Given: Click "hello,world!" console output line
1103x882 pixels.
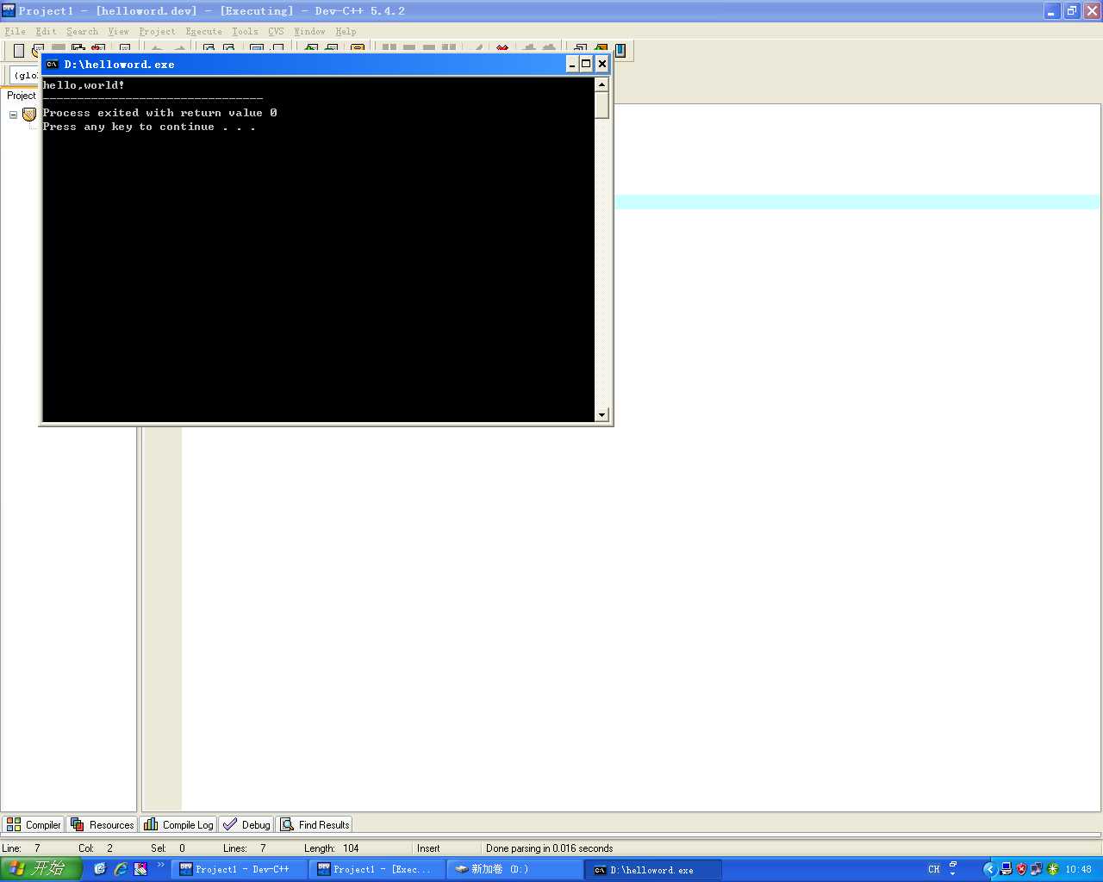Looking at the screenshot, I should pyautogui.click(x=84, y=85).
